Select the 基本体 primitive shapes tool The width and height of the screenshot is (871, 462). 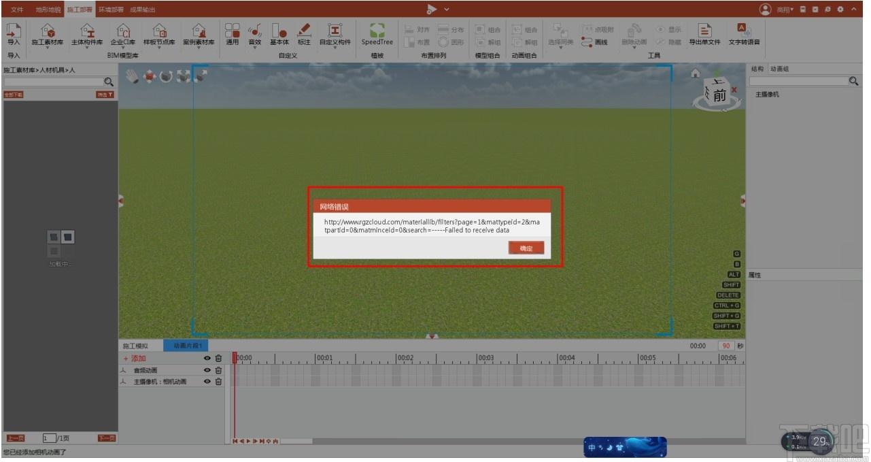[x=279, y=34]
